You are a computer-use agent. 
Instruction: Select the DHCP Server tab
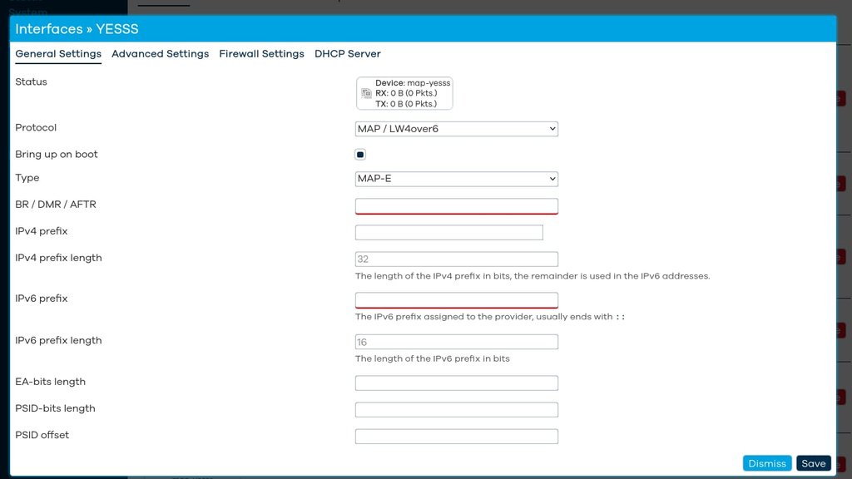(x=347, y=54)
